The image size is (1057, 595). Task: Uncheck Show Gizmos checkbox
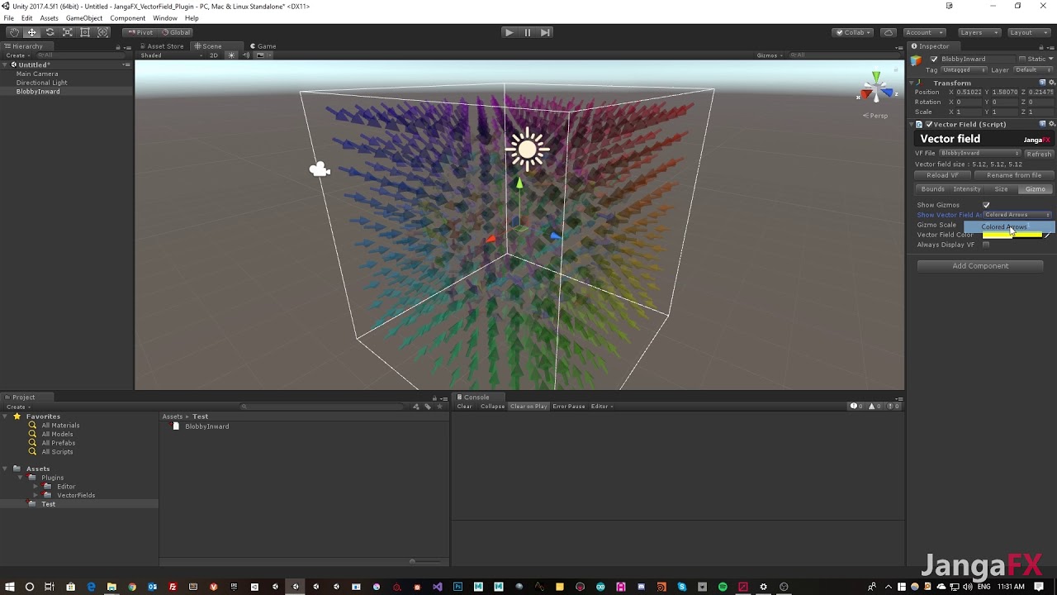[986, 205]
